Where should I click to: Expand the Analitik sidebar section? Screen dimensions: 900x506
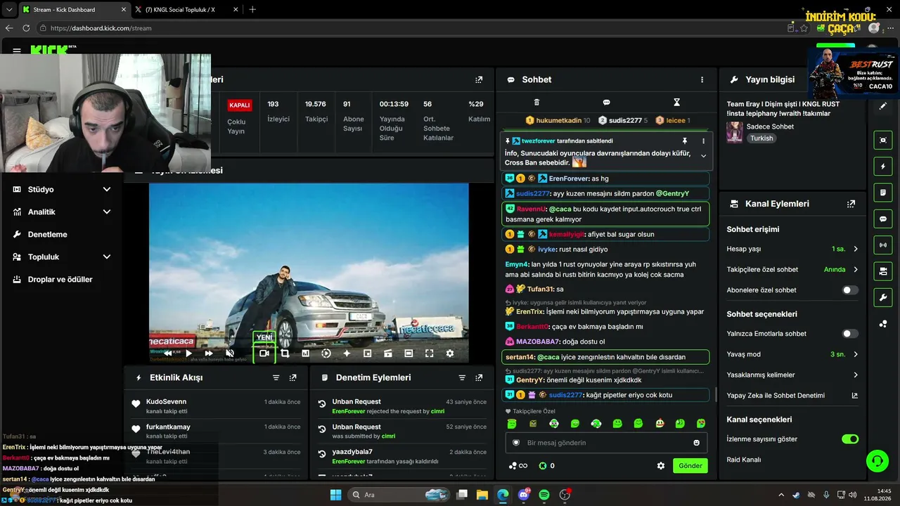(61, 212)
